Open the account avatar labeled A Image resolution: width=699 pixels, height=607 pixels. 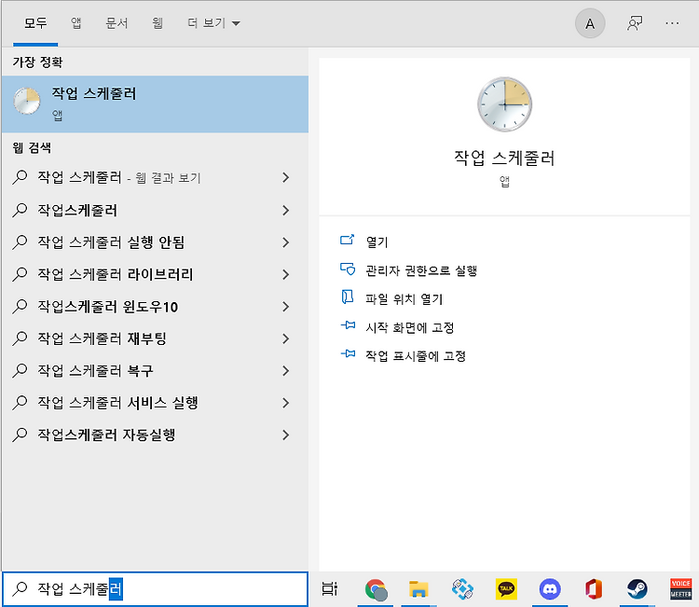[590, 23]
